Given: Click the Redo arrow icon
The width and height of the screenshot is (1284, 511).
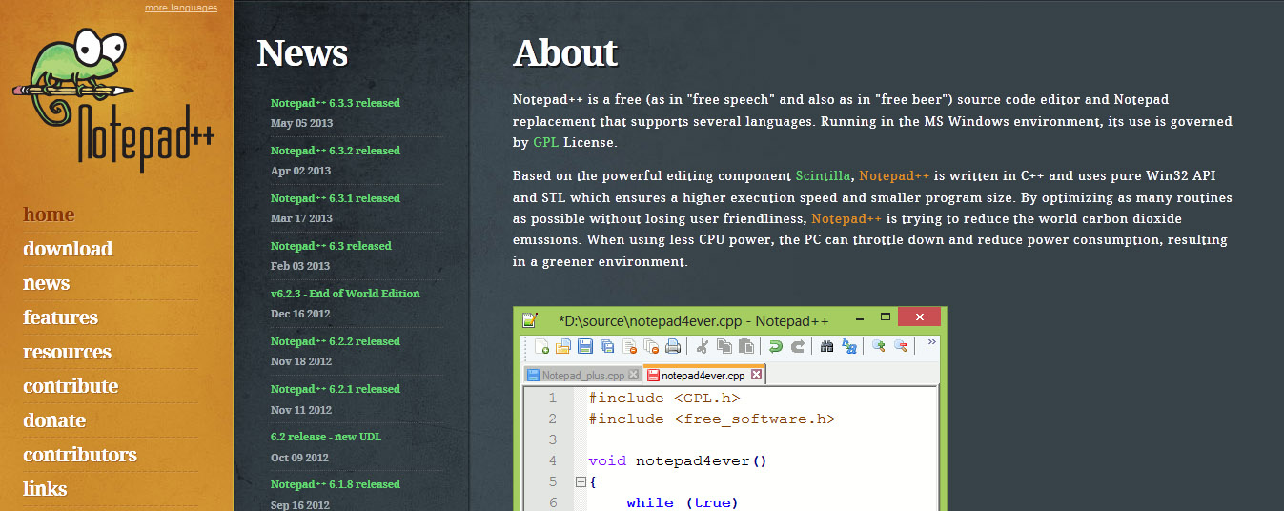Looking at the screenshot, I should point(798,346).
